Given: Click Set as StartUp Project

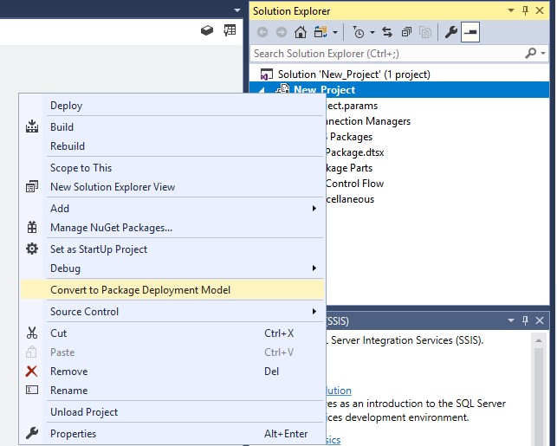Looking at the screenshot, I should (x=99, y=249).
